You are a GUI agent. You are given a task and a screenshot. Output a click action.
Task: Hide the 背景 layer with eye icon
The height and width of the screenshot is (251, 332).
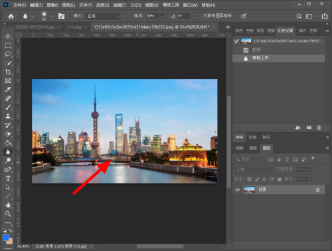pos(238,189)
